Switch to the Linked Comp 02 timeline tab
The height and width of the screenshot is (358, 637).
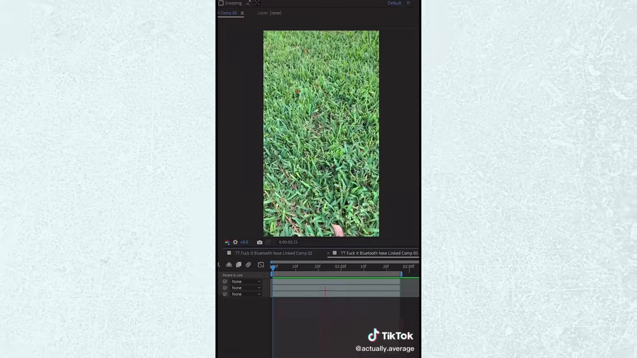273,253
